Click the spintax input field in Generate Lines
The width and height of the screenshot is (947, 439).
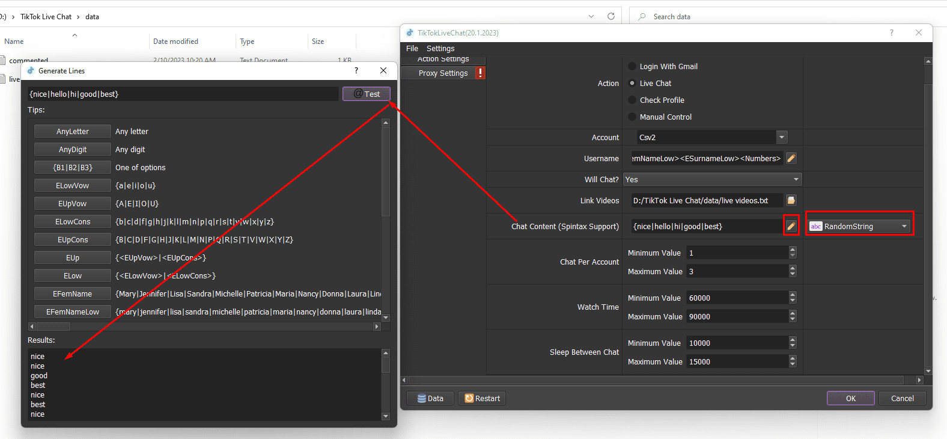tap(183, 94)
